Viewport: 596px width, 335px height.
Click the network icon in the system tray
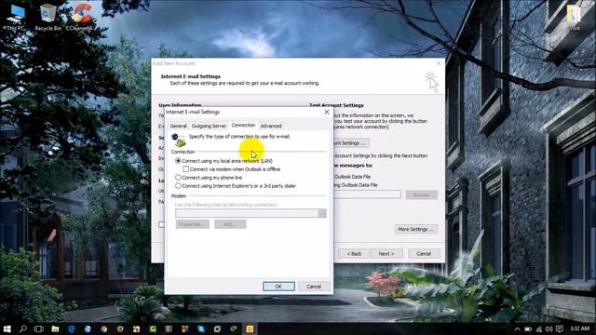538,329
